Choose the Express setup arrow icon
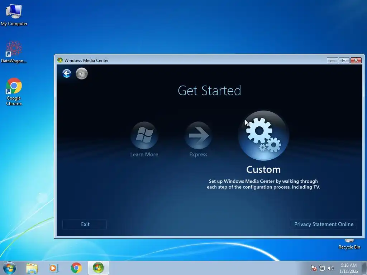367x275 pixels. pyautogui.click(x=199, y=135)
